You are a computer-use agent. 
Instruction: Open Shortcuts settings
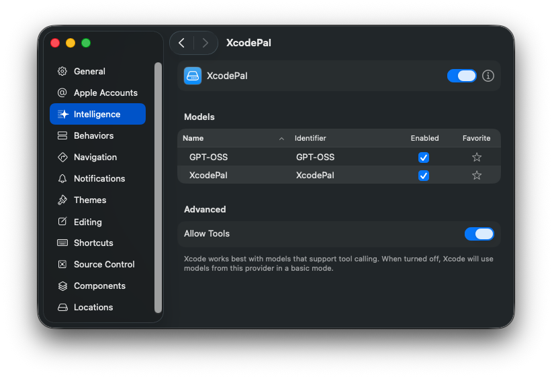pyautogui.click(x=97, y=243)
